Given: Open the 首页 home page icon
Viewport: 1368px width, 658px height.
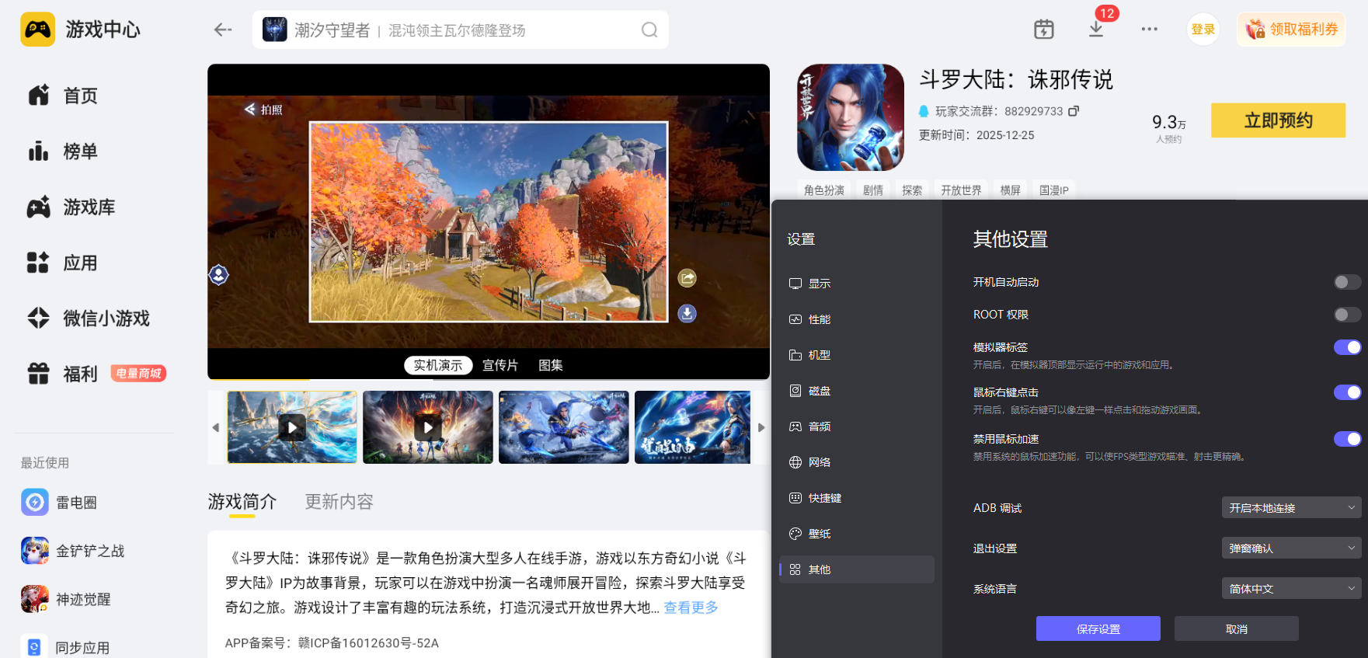Looking at the screenshot, I should pos(39,96).
